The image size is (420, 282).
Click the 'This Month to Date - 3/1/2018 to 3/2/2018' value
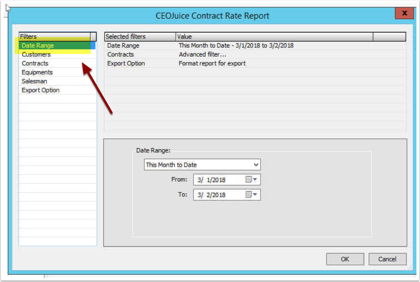click(236, 46)
